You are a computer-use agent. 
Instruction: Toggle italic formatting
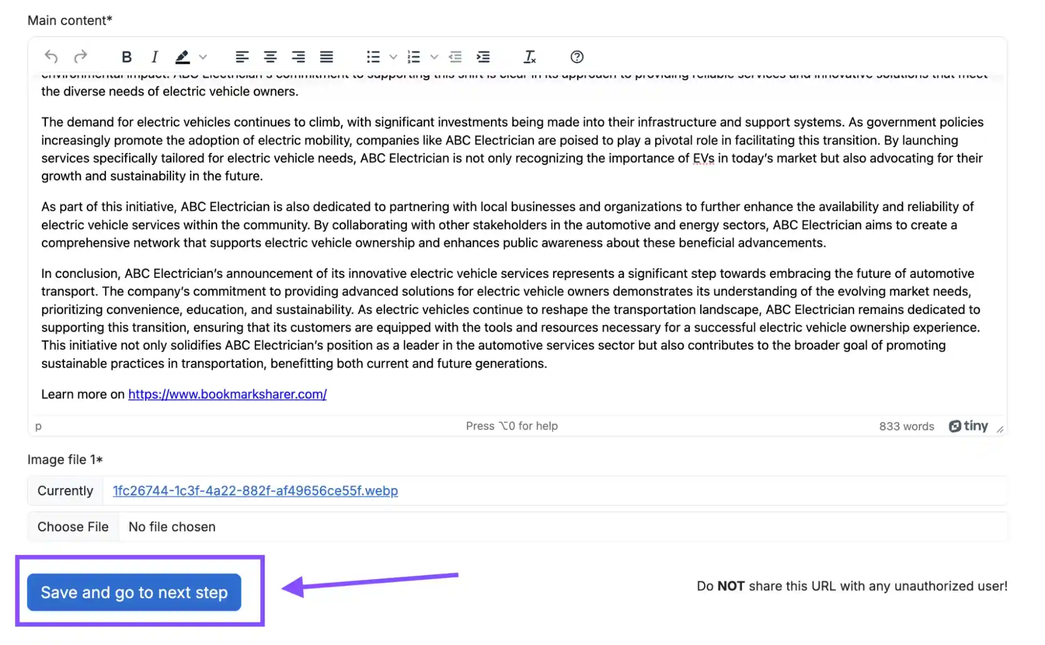154,56
